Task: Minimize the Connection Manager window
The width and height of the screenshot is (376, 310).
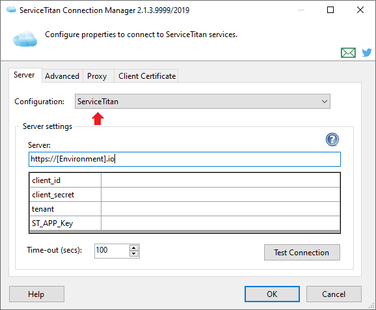Action: click(301, 10)
